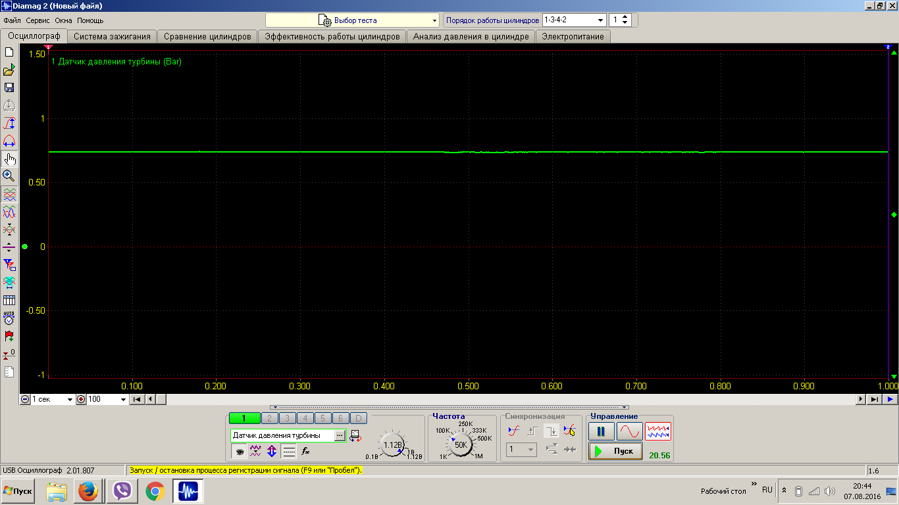This screenshot has width=899, height=505.
Task: Jump to the recording start button
Action: pyautogui.click(x=136, y=399)
